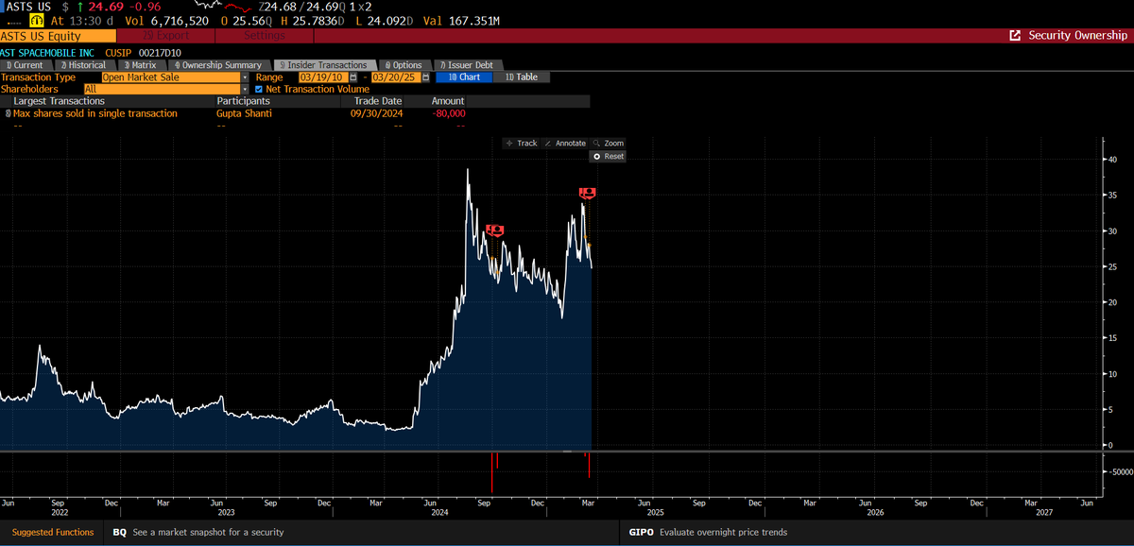Click the Suggested Functions label
1134x546 pixels.
click(x=53, y=532)
